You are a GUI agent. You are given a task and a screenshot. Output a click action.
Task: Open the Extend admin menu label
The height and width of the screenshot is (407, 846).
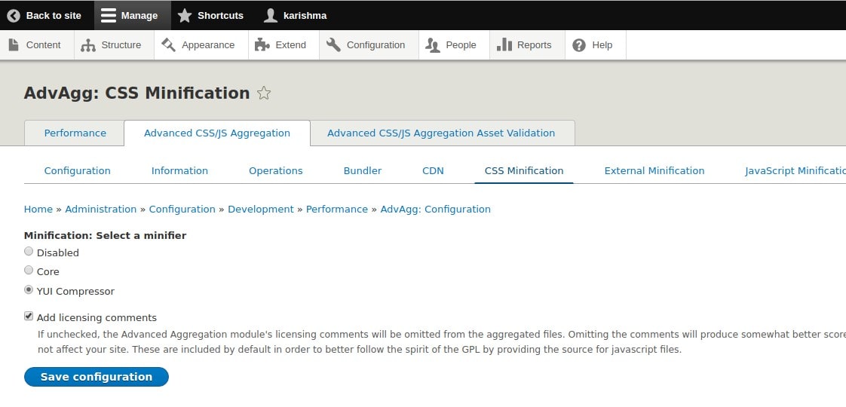pyautogui.click(x=291, y=45)
